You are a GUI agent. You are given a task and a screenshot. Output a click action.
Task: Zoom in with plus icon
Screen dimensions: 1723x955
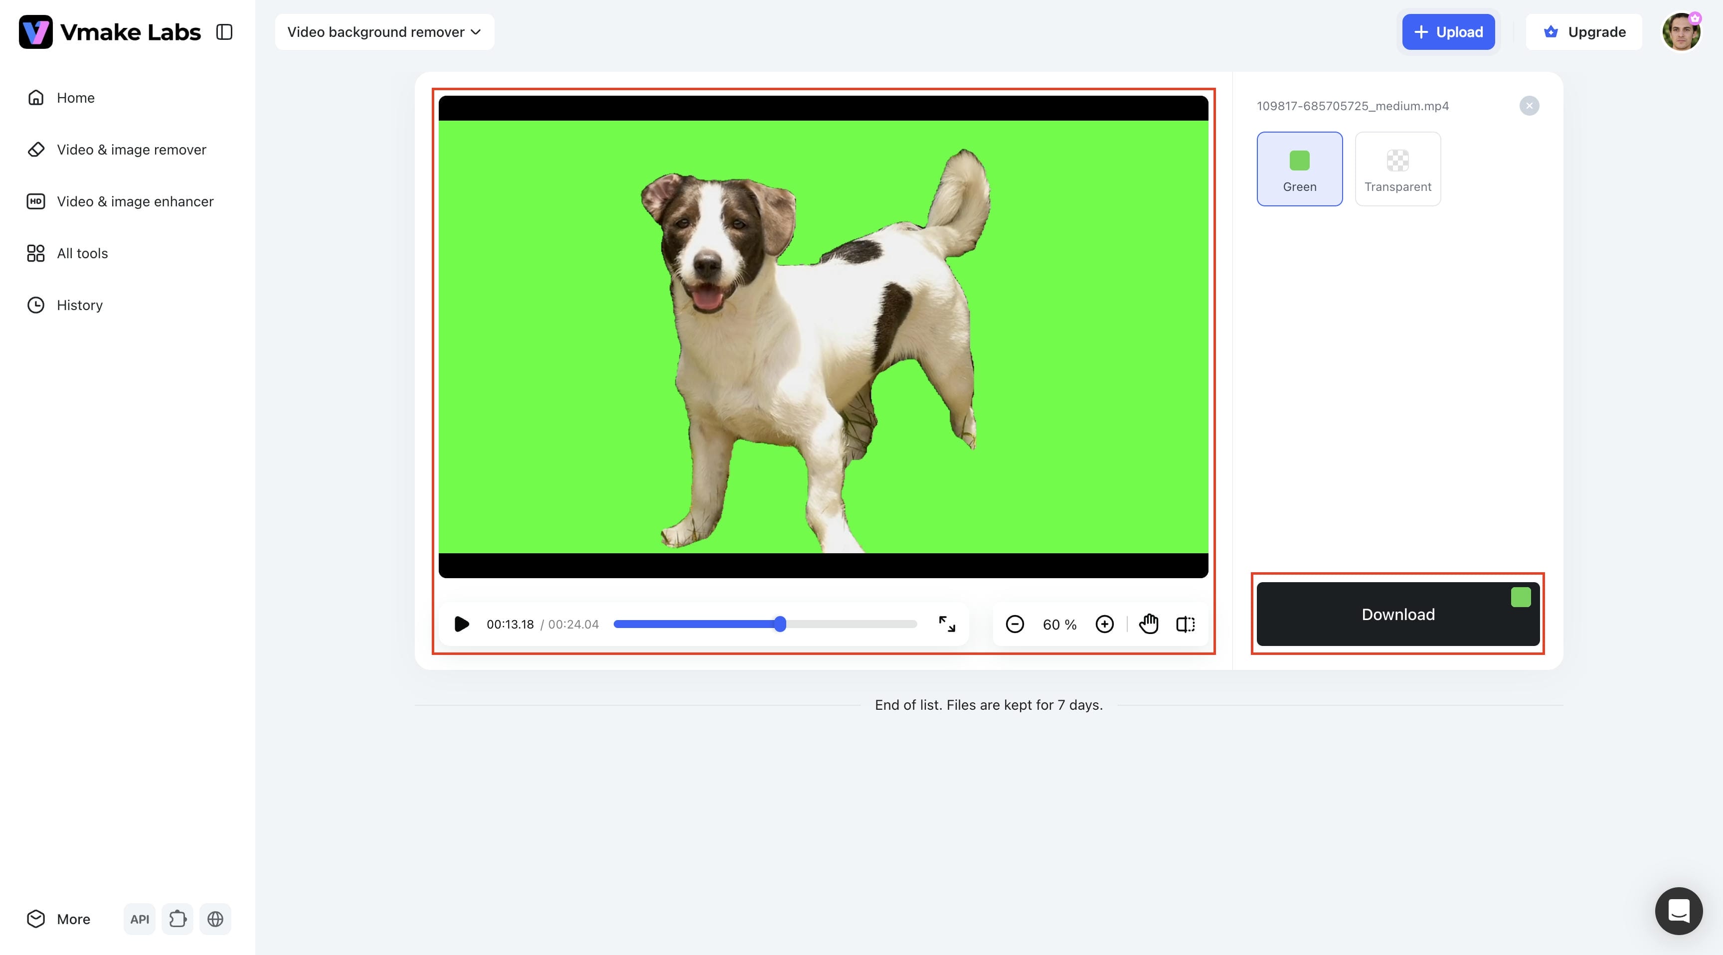(x=1104, y=624)
